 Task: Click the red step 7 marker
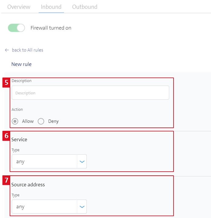pyautogui.click(x=6, y=180)
